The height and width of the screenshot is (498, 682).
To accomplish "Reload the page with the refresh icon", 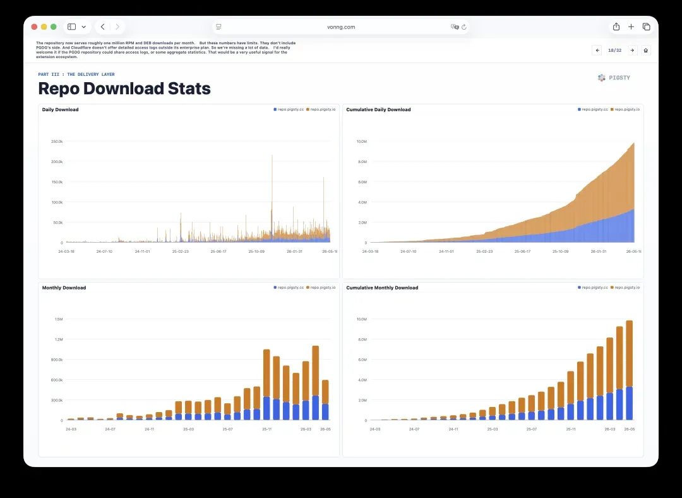I will point(464,27).
